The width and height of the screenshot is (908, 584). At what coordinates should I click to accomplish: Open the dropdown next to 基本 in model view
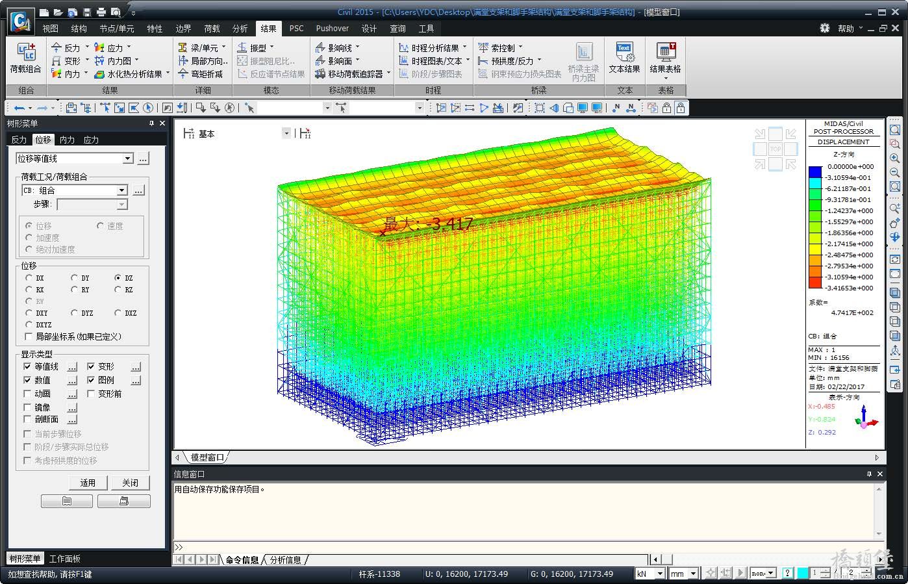click(286, 134)
